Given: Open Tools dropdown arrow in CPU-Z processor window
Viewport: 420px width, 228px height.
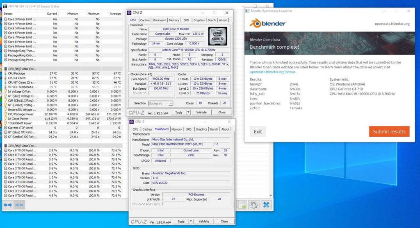Looking at the screenshot, I should point(188,112).
